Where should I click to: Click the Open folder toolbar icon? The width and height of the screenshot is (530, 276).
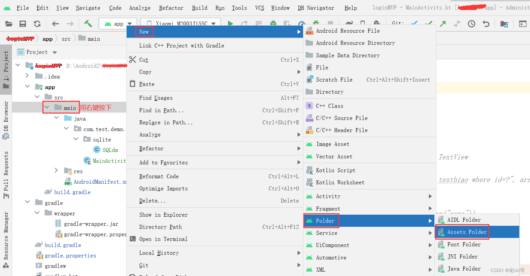pos(9,24)
